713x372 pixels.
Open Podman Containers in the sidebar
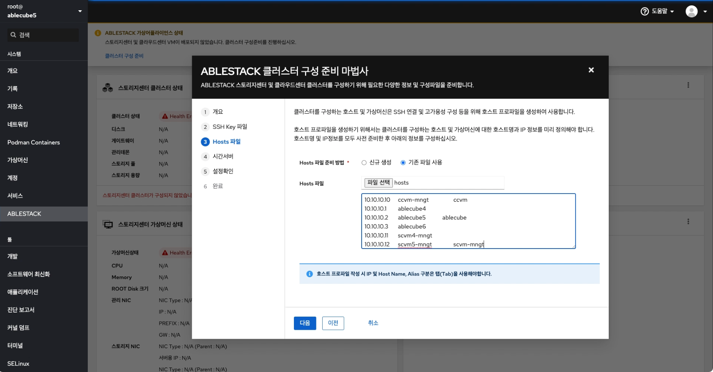point(44,142)
